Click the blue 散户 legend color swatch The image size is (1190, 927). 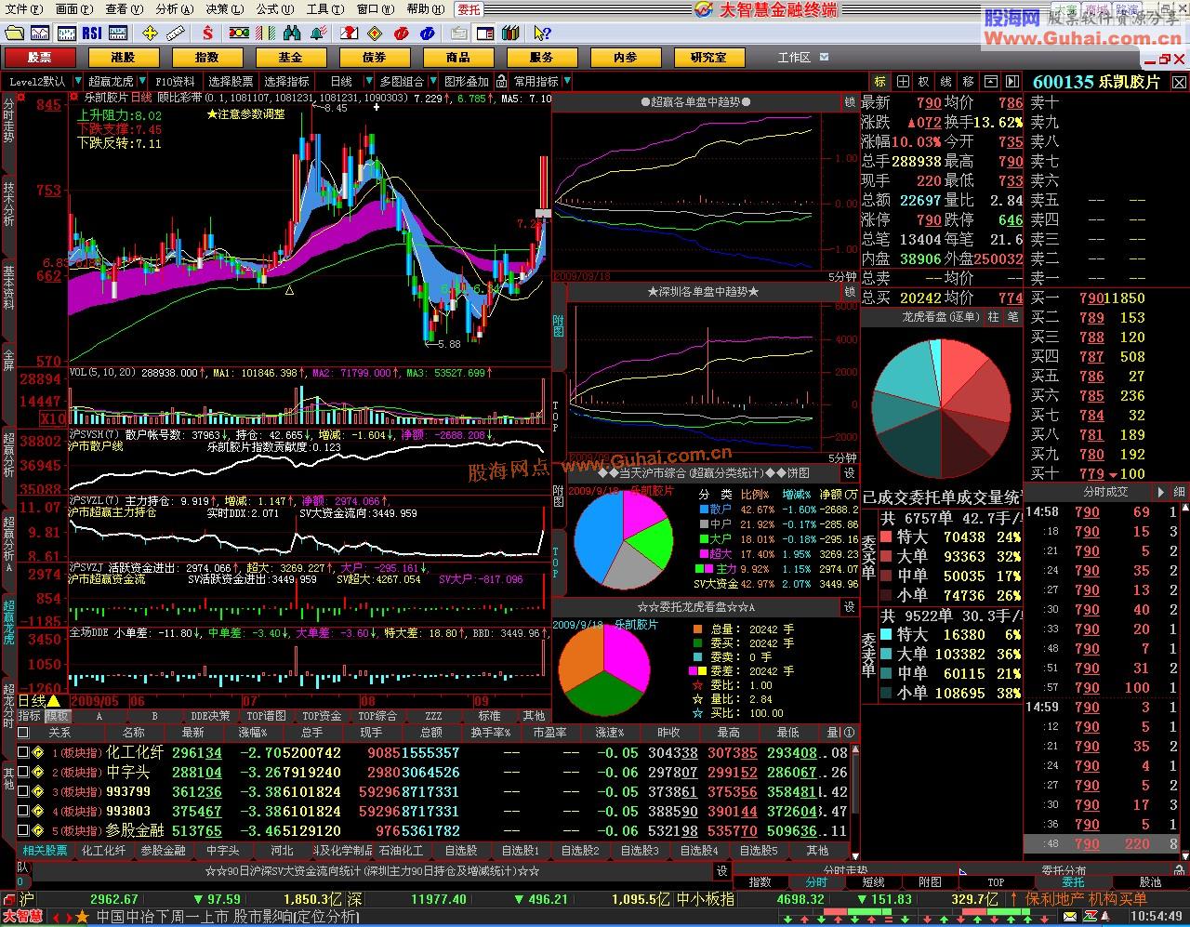pyautogui.click(x=703, y=510)
